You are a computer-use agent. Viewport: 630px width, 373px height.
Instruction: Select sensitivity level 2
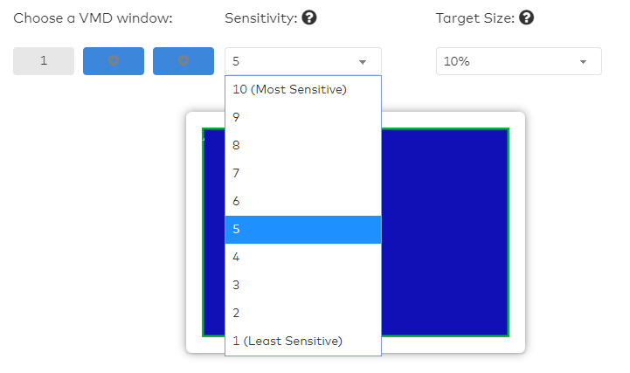(x=302, y=313)
